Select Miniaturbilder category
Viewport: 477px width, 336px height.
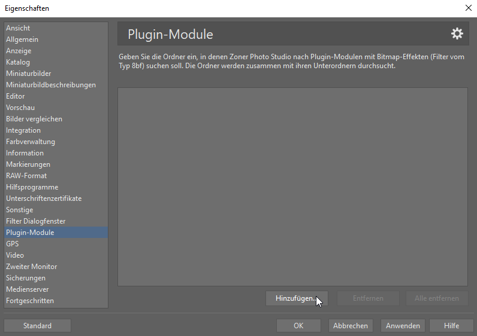(56, 74)
